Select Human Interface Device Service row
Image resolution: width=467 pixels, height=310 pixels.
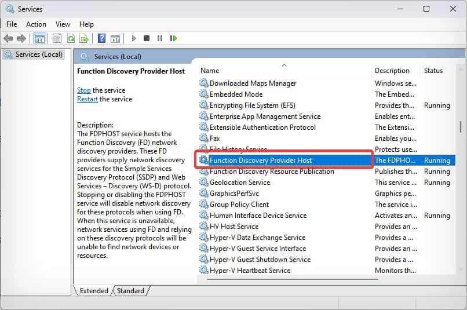(327, 216)
